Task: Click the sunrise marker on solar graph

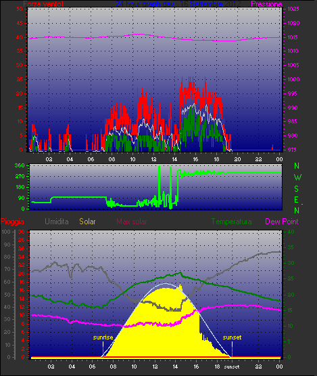Action: (103, 337)
